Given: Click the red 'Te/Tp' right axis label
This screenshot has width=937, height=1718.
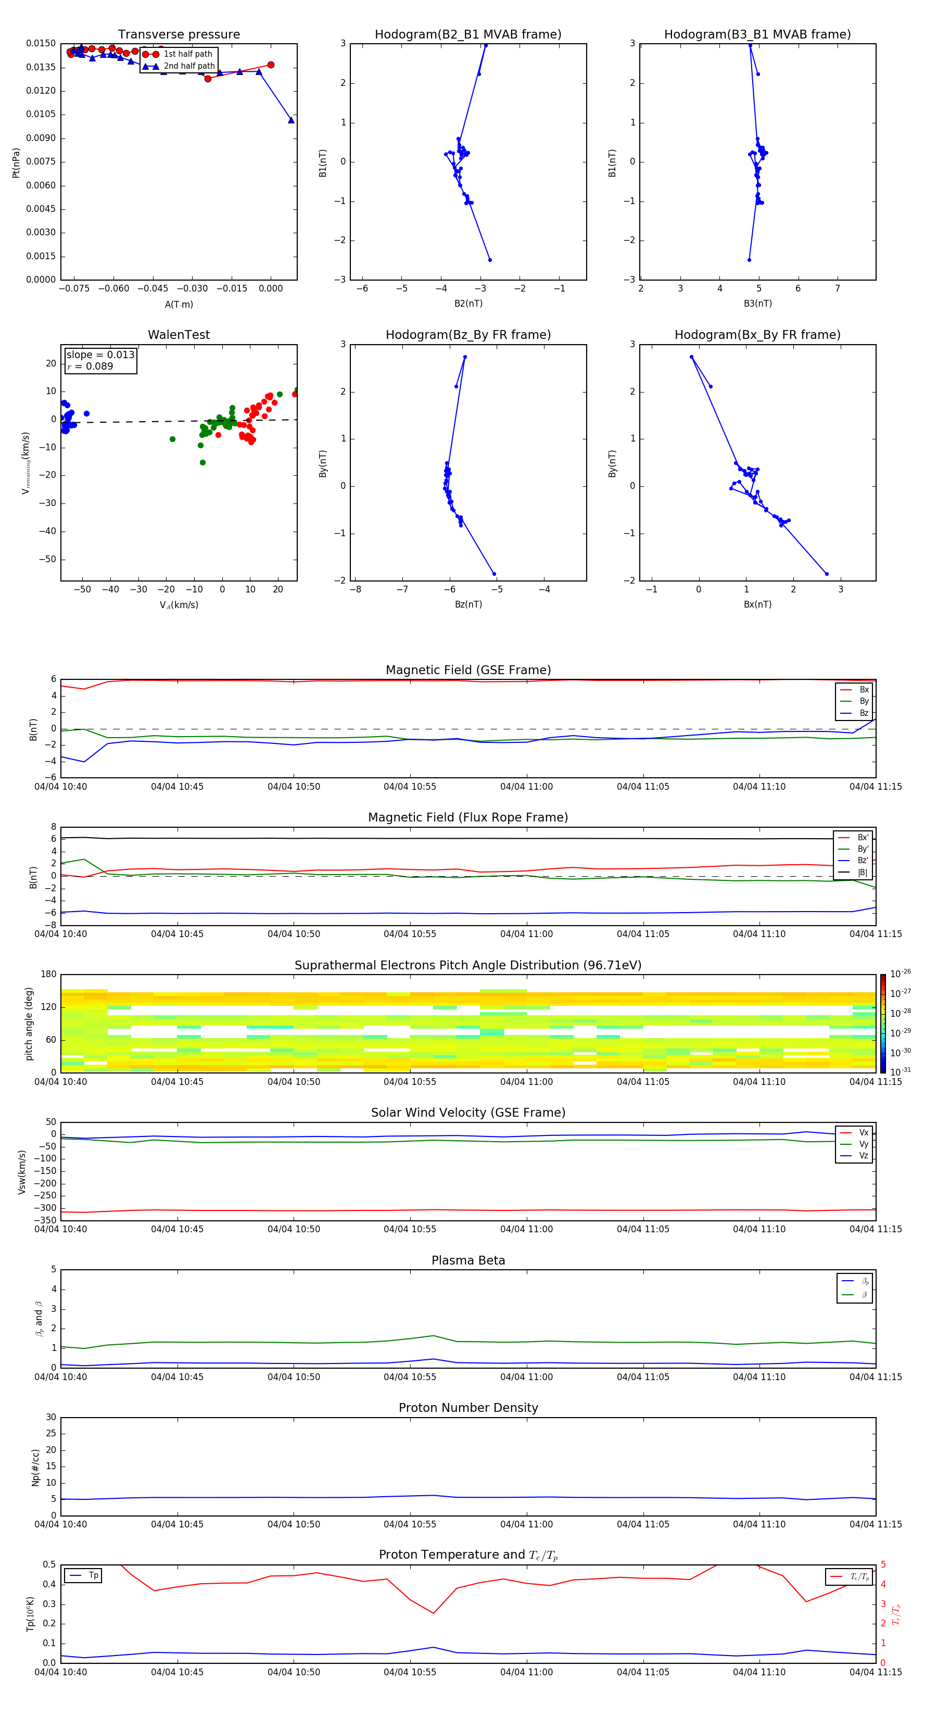Looking at the screenshot, I should (x=896, y=1614).
